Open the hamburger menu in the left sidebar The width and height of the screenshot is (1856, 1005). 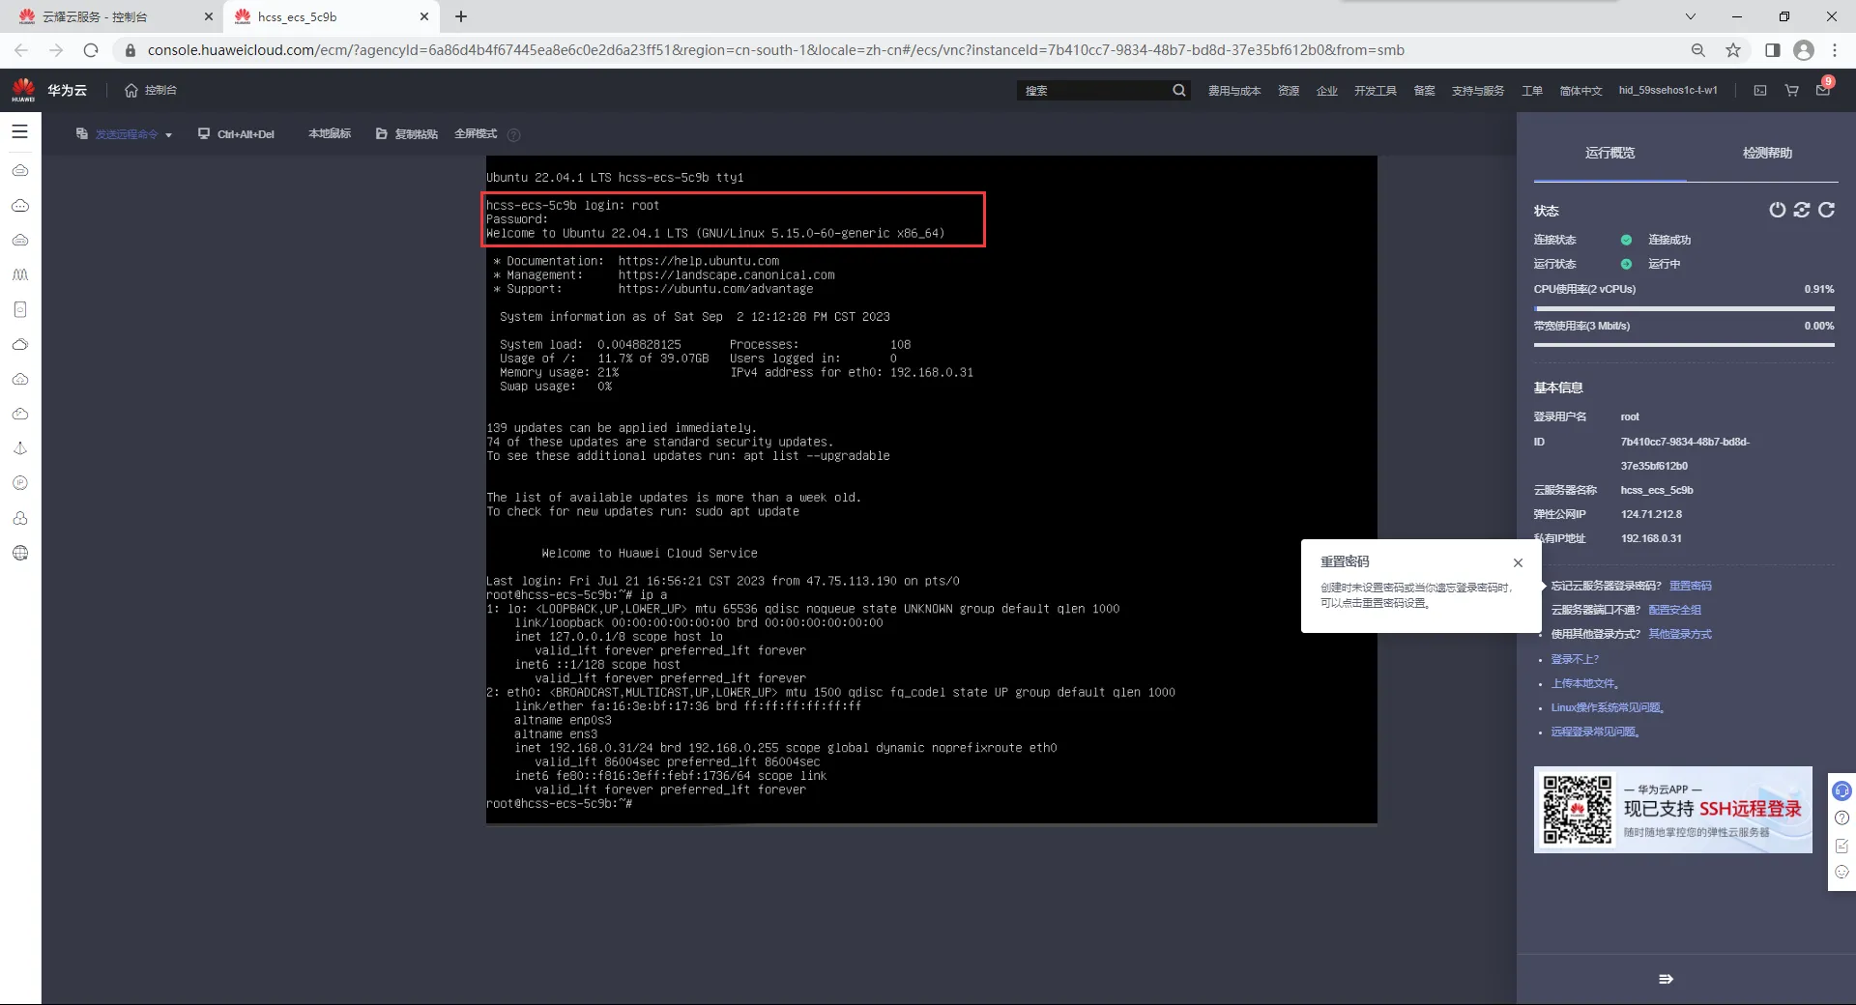[x=19, y=131]
